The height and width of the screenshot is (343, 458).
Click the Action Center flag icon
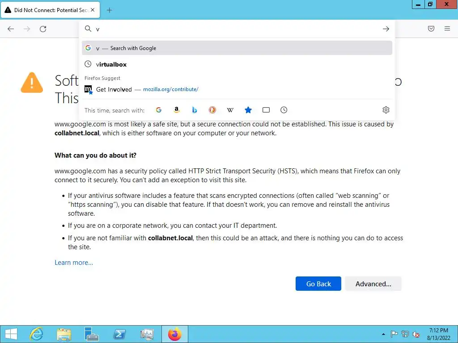(x=394, y=334)
